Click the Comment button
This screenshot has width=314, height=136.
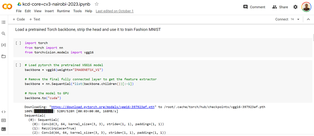(254, 7)
